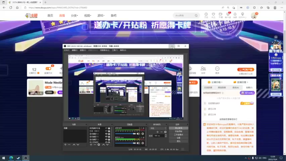
Task: Open source properties gear in Sources panel
Action: (x=99, y=145)
